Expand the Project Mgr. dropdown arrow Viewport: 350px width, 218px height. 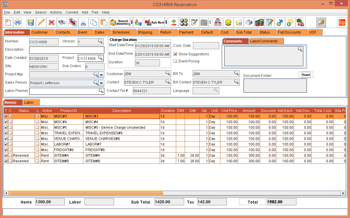point(101,75)
